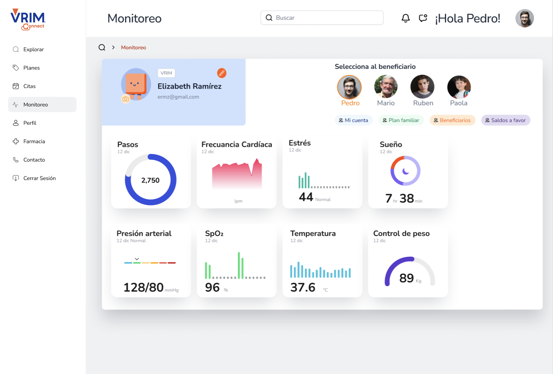Click the breadcrumb search icon
The height and width of the screenshot is (374, 553).
pos(102,47)
